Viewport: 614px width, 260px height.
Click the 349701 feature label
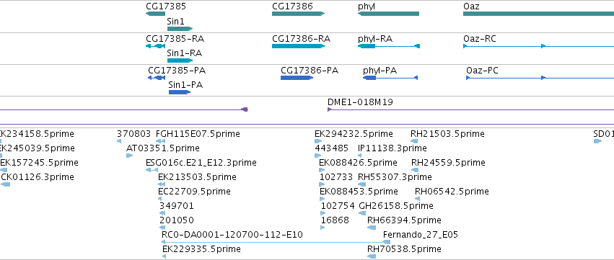coord(177,206)
